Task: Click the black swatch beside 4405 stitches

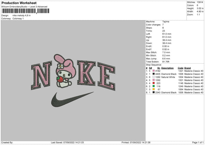Action: (x=154, y=74)
